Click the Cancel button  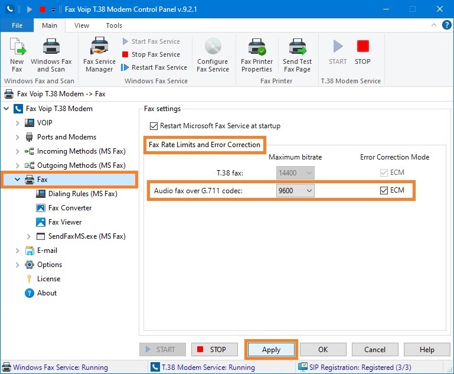pyautogui.click(x=375, y=350)
